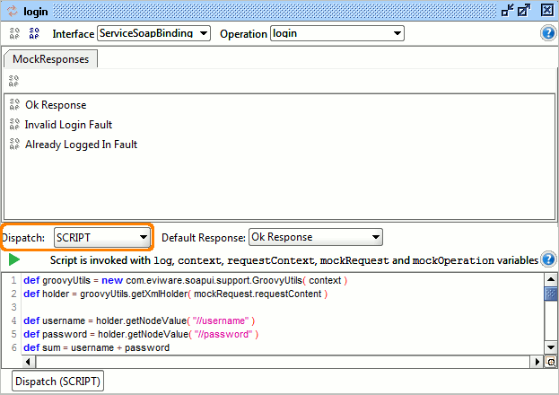
Task: Click script line 4 defining username
Action: pos(139,320)
